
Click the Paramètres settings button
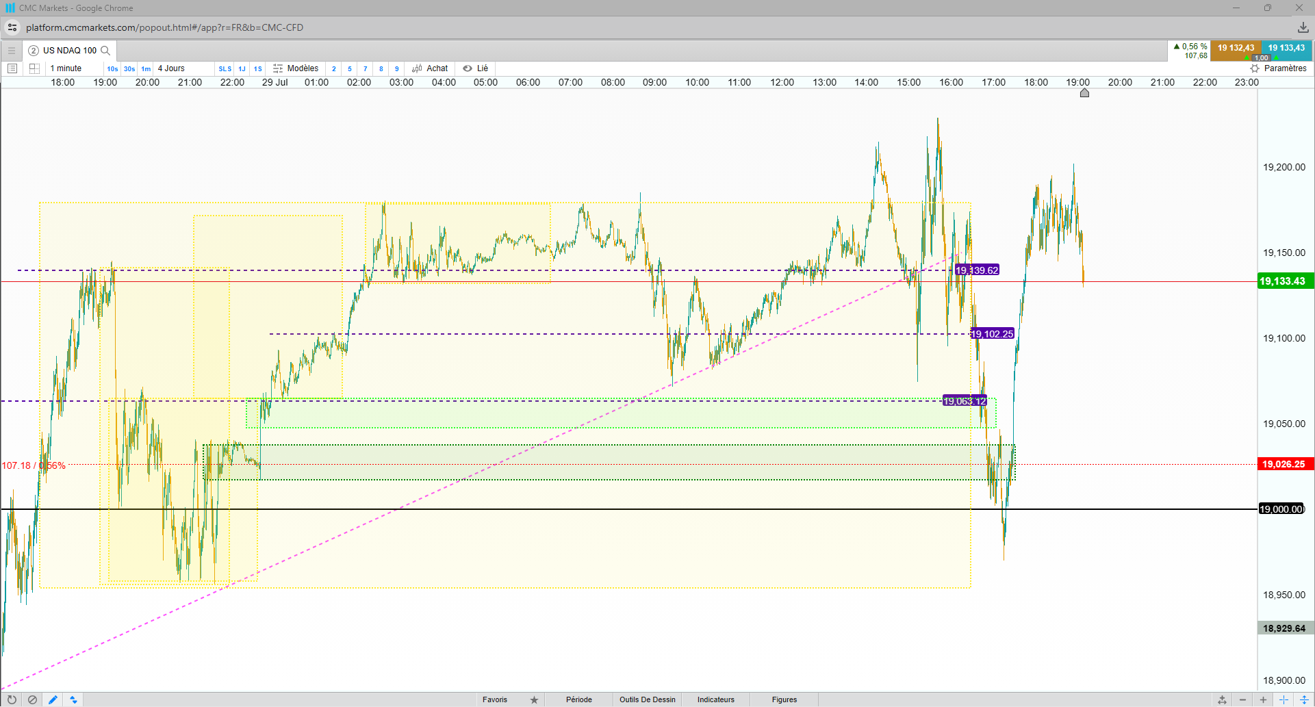(x=1278, y=68)
